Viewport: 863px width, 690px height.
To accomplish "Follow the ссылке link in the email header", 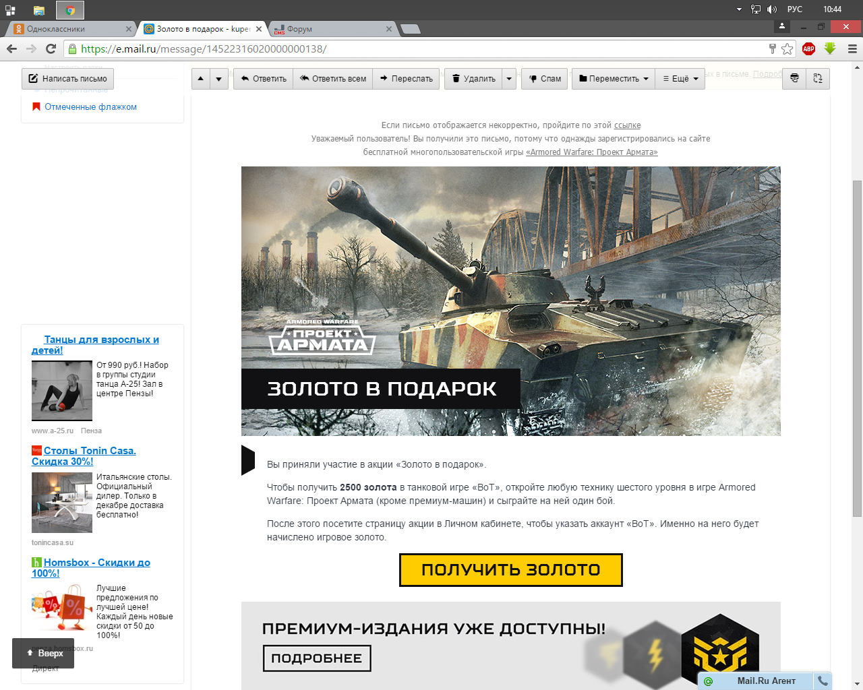I will [627, 125].
